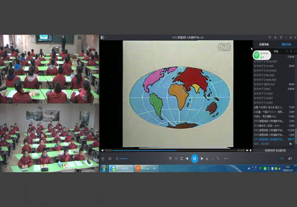This screenshot has width=297, height=207.
Task: Click the skin shirt icon in title bar
Action: [281, 37]
